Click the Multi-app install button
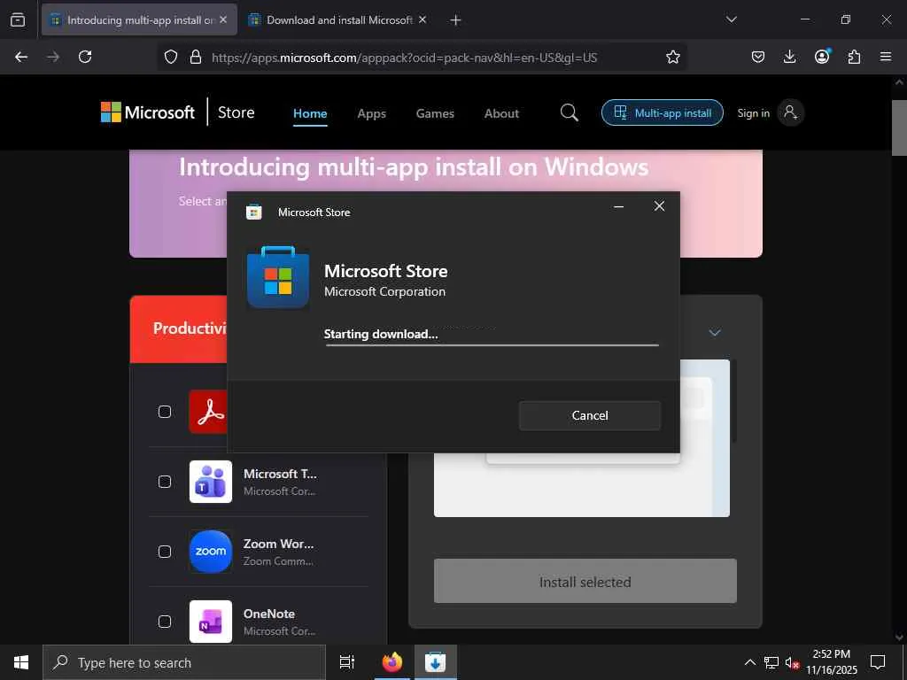The width and height of the screenshot is (907, 680). point(663,112)
